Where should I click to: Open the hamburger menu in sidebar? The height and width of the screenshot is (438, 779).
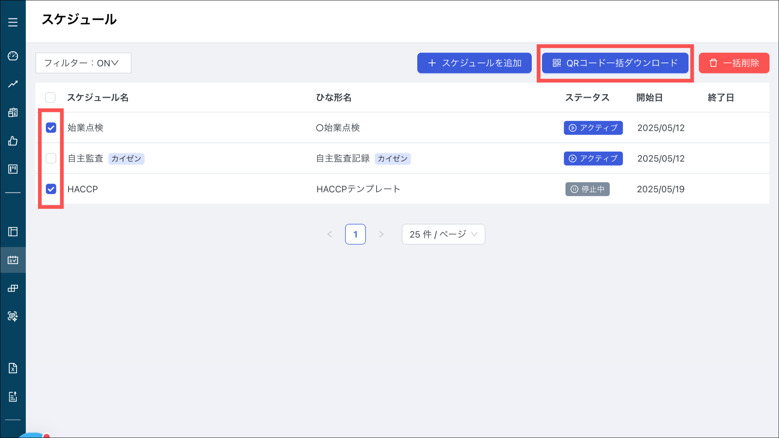[x=13, y=22]
